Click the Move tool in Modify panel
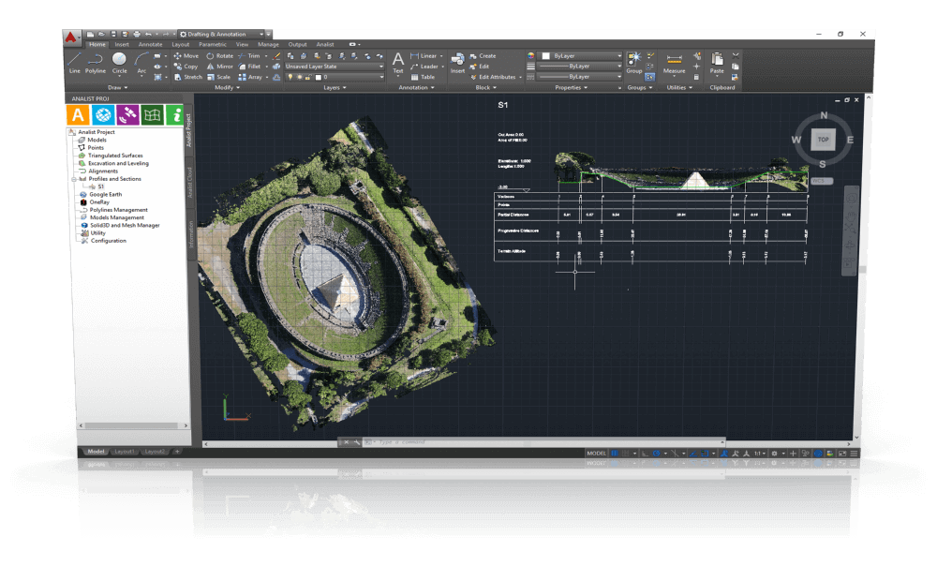937x581 pixels. point(186,55)
